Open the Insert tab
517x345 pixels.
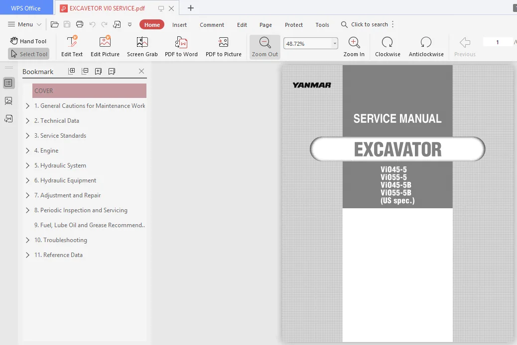point(179,25)
